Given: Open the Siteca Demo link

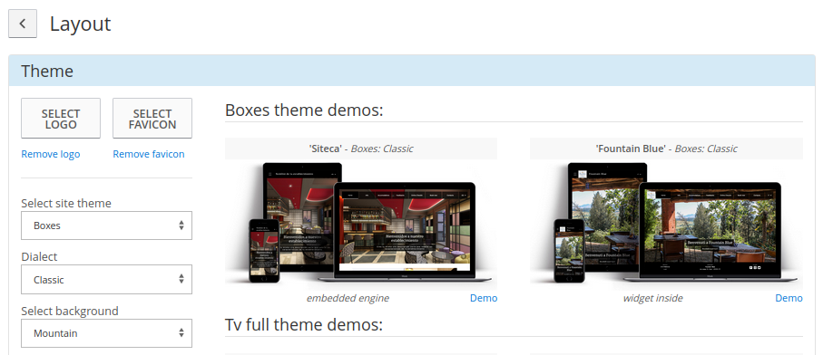Looking at the screenshot, I should tap(484, 298).
